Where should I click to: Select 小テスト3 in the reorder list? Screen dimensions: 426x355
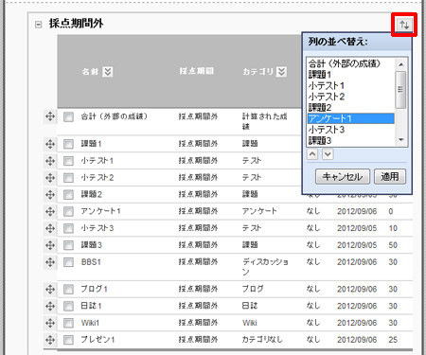(x=351, y=130)
